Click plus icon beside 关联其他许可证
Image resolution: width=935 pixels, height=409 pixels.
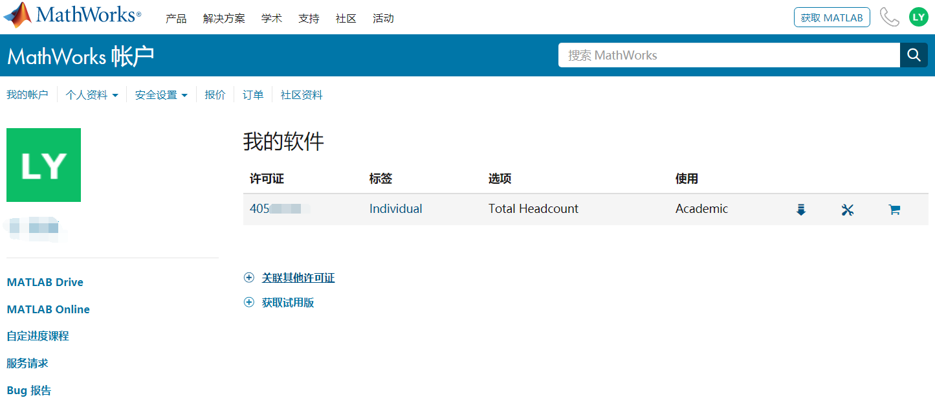(x=249, y=278)
